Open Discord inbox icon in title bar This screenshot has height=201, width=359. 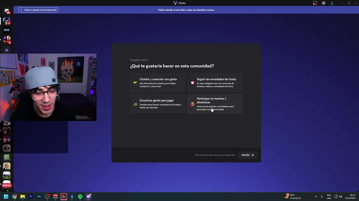click(315, 3)
